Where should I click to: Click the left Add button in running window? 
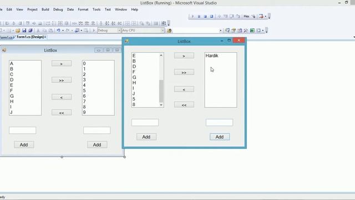146,137
